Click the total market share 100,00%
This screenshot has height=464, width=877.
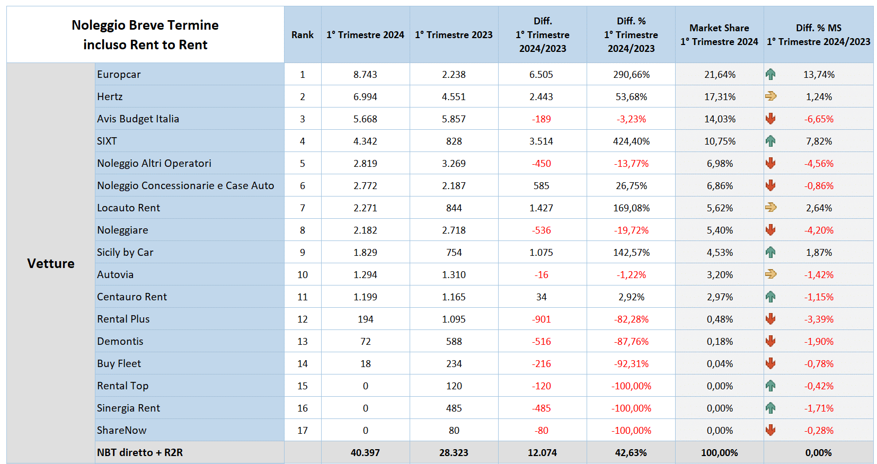[719, 453]
